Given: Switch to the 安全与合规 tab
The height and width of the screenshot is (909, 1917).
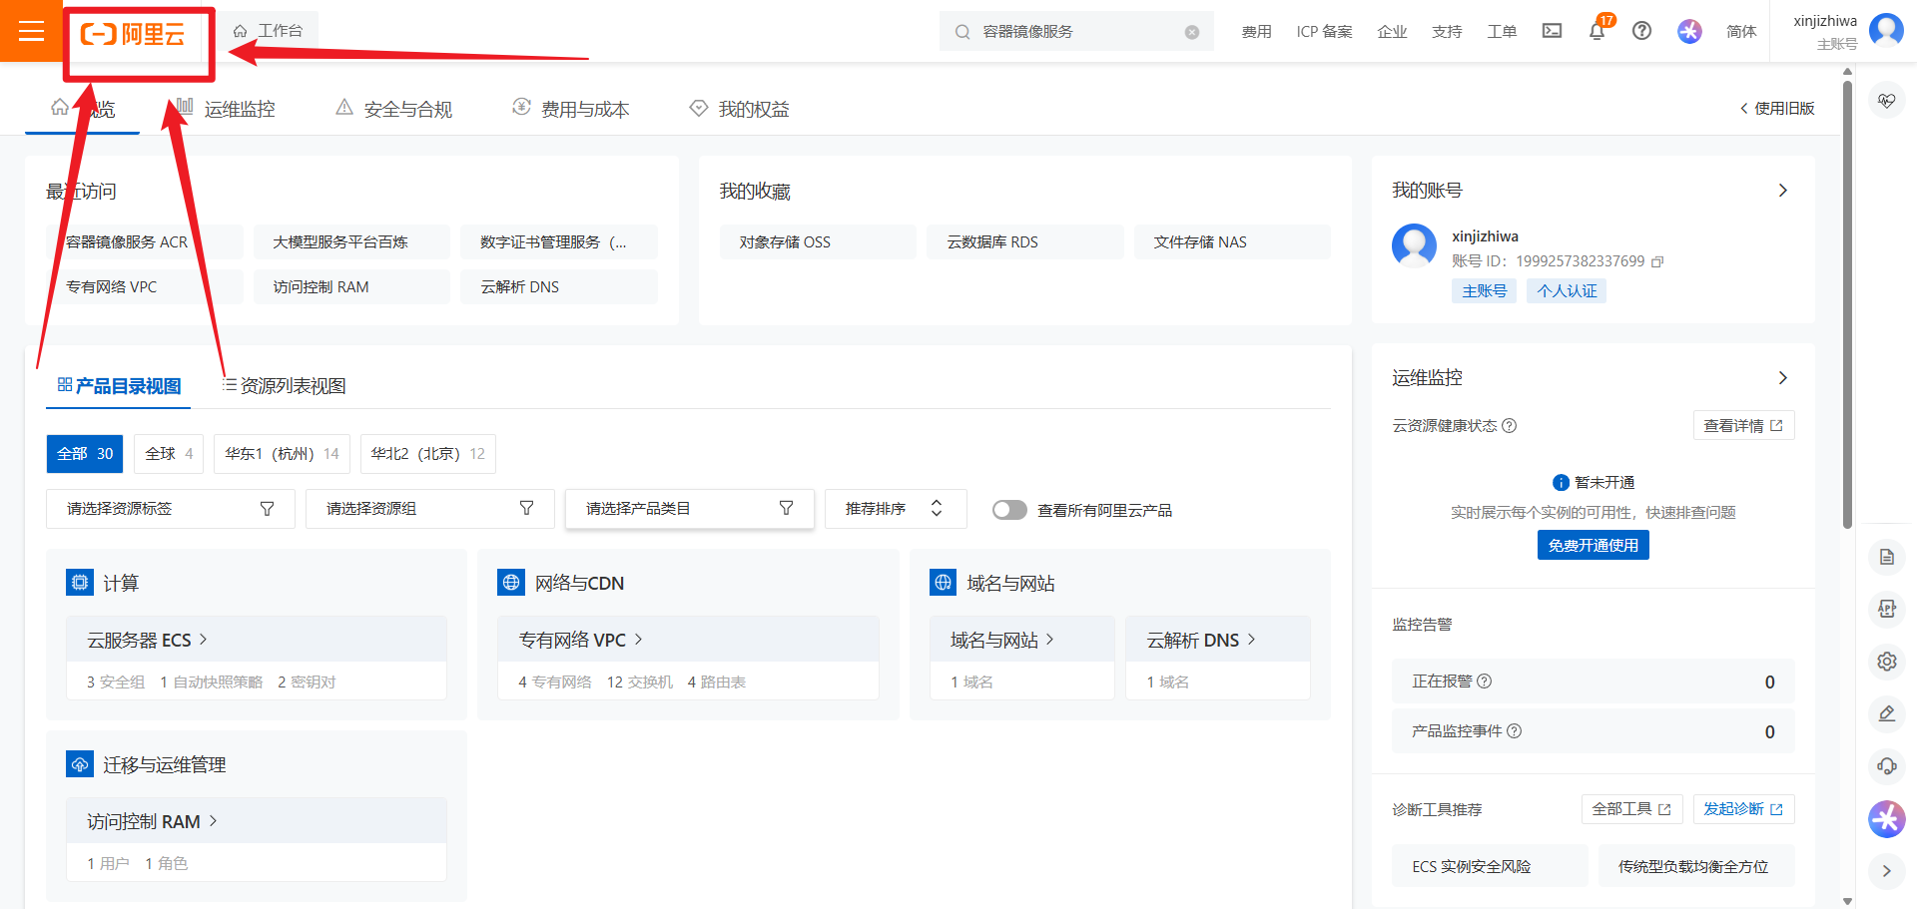Looking at the screenshot, I should (395, 109).
